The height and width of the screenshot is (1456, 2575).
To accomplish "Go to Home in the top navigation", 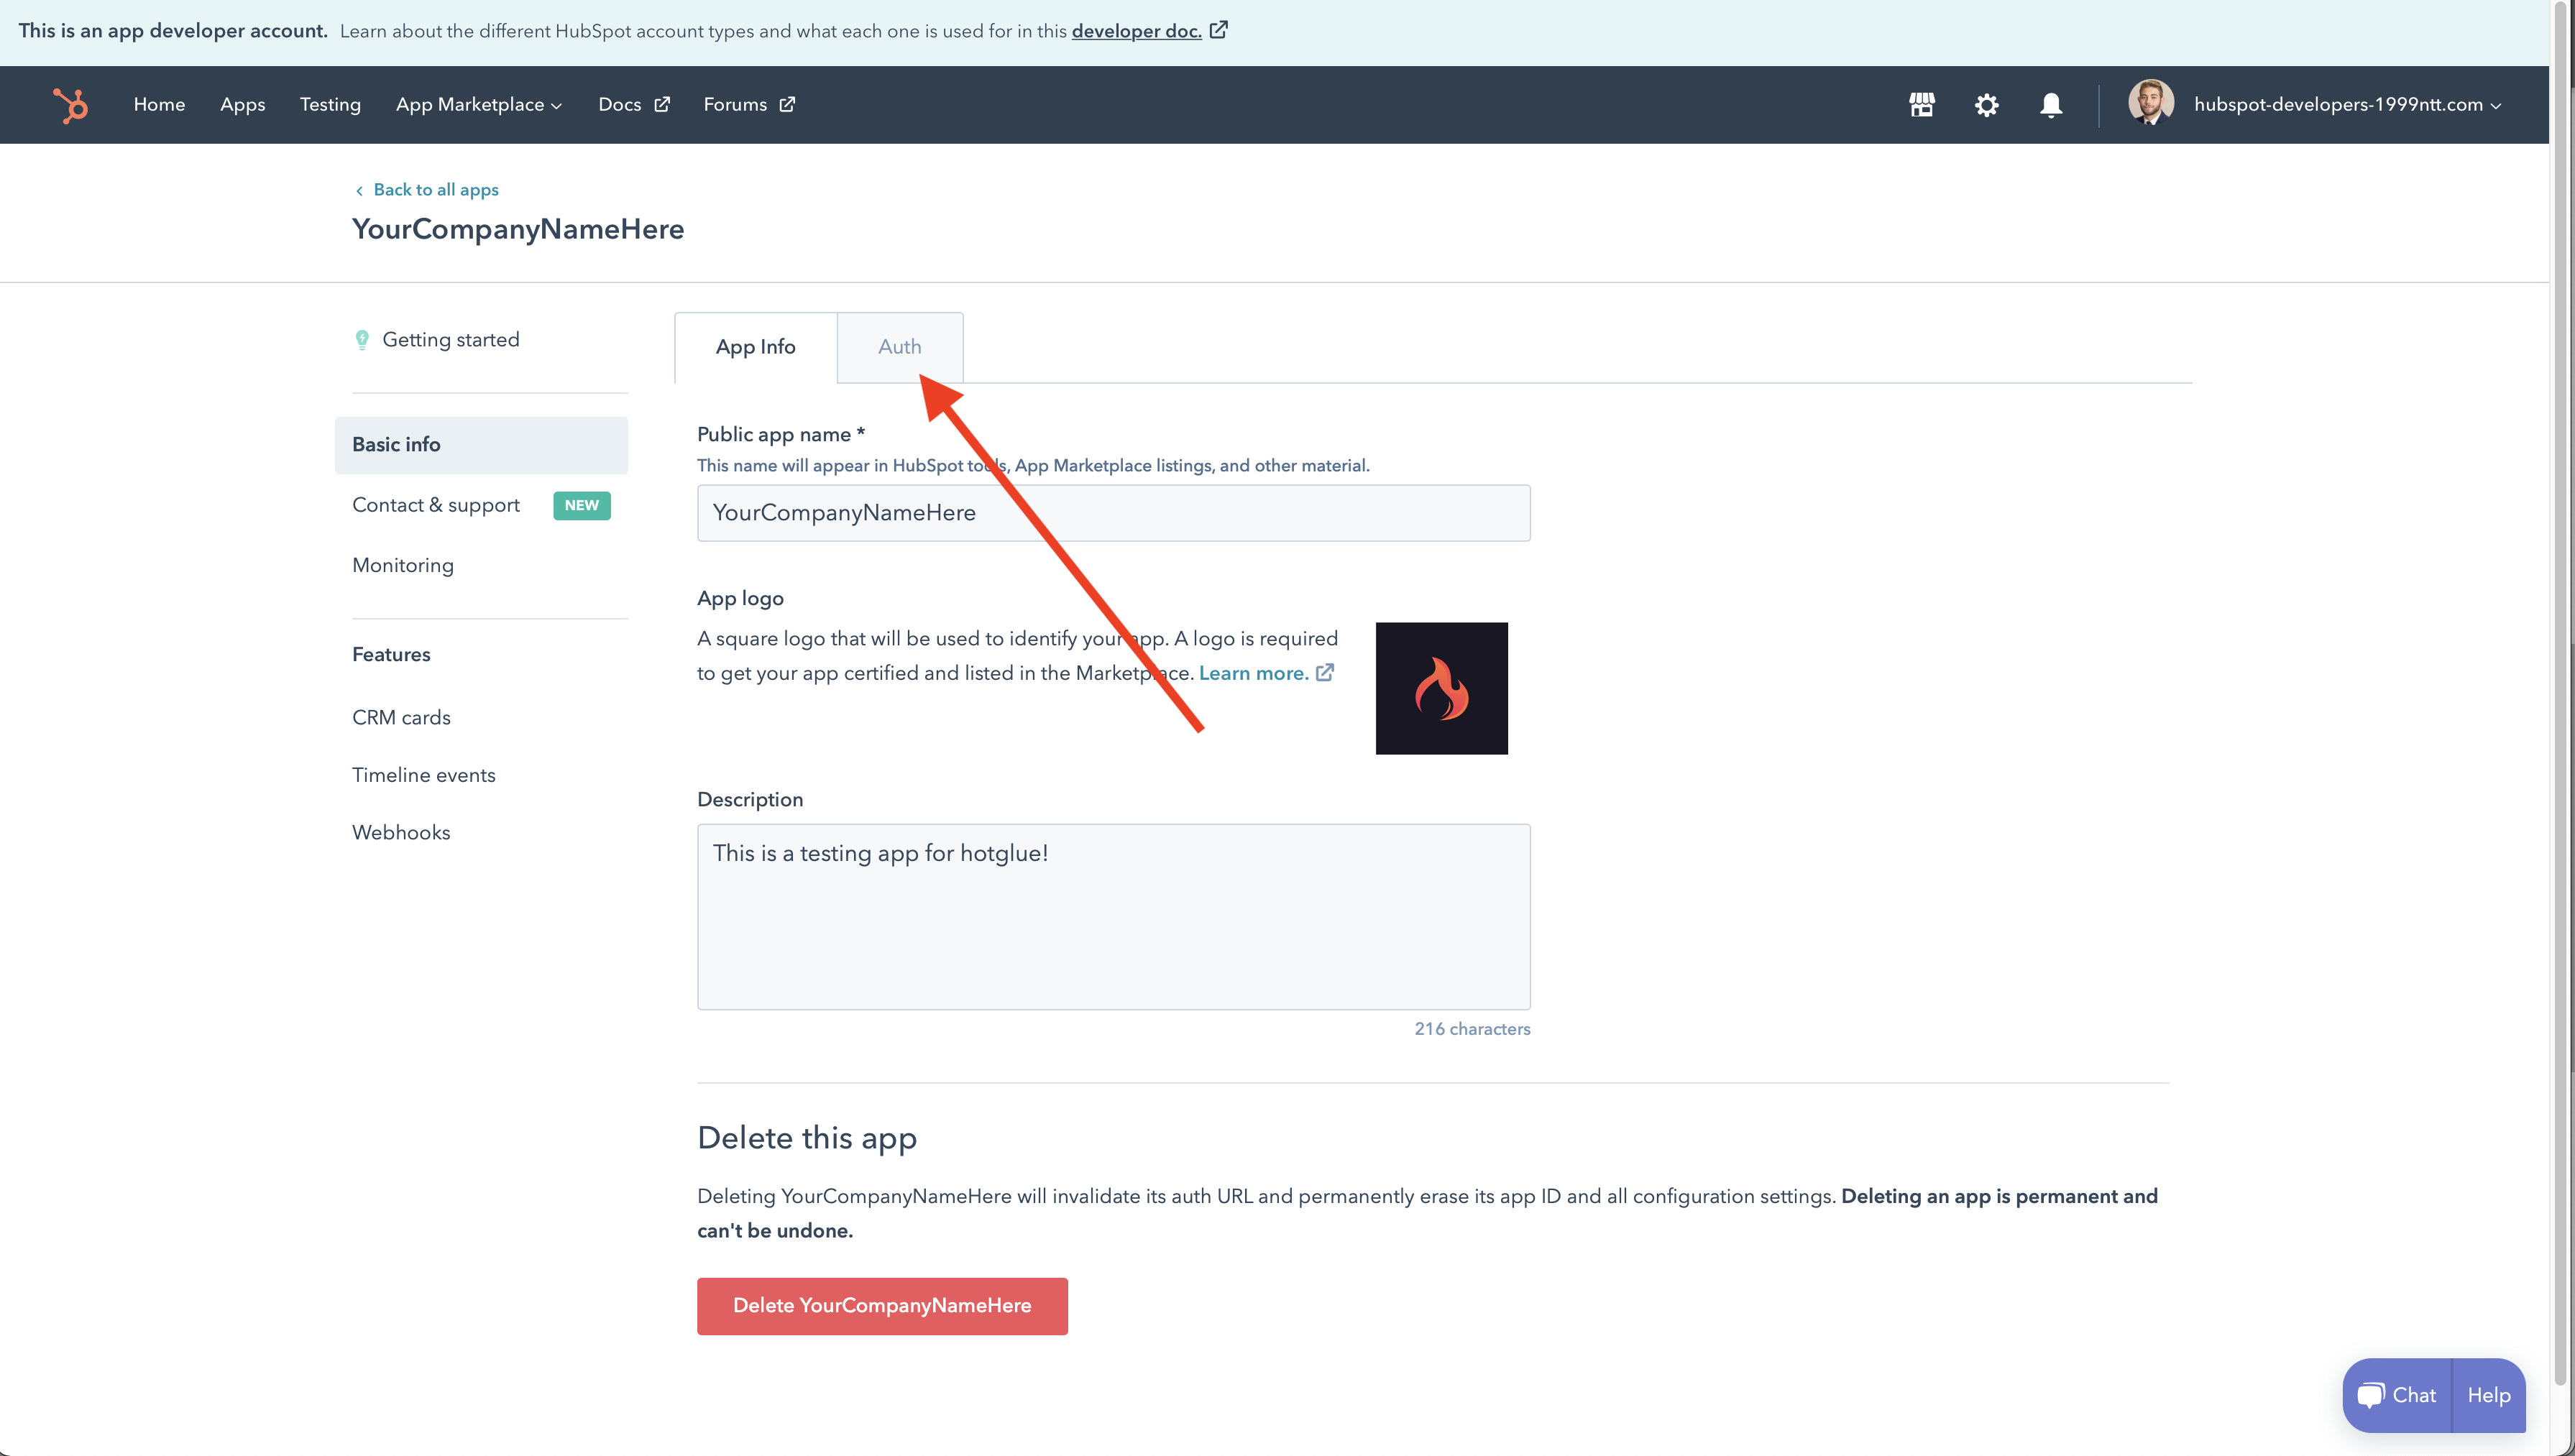I will [x=159, y=104].
